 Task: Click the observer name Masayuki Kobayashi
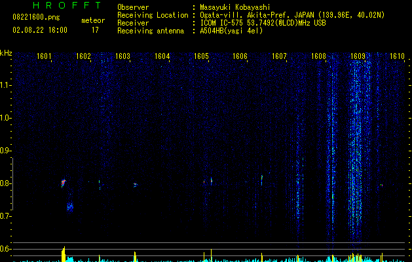point(235,7)
